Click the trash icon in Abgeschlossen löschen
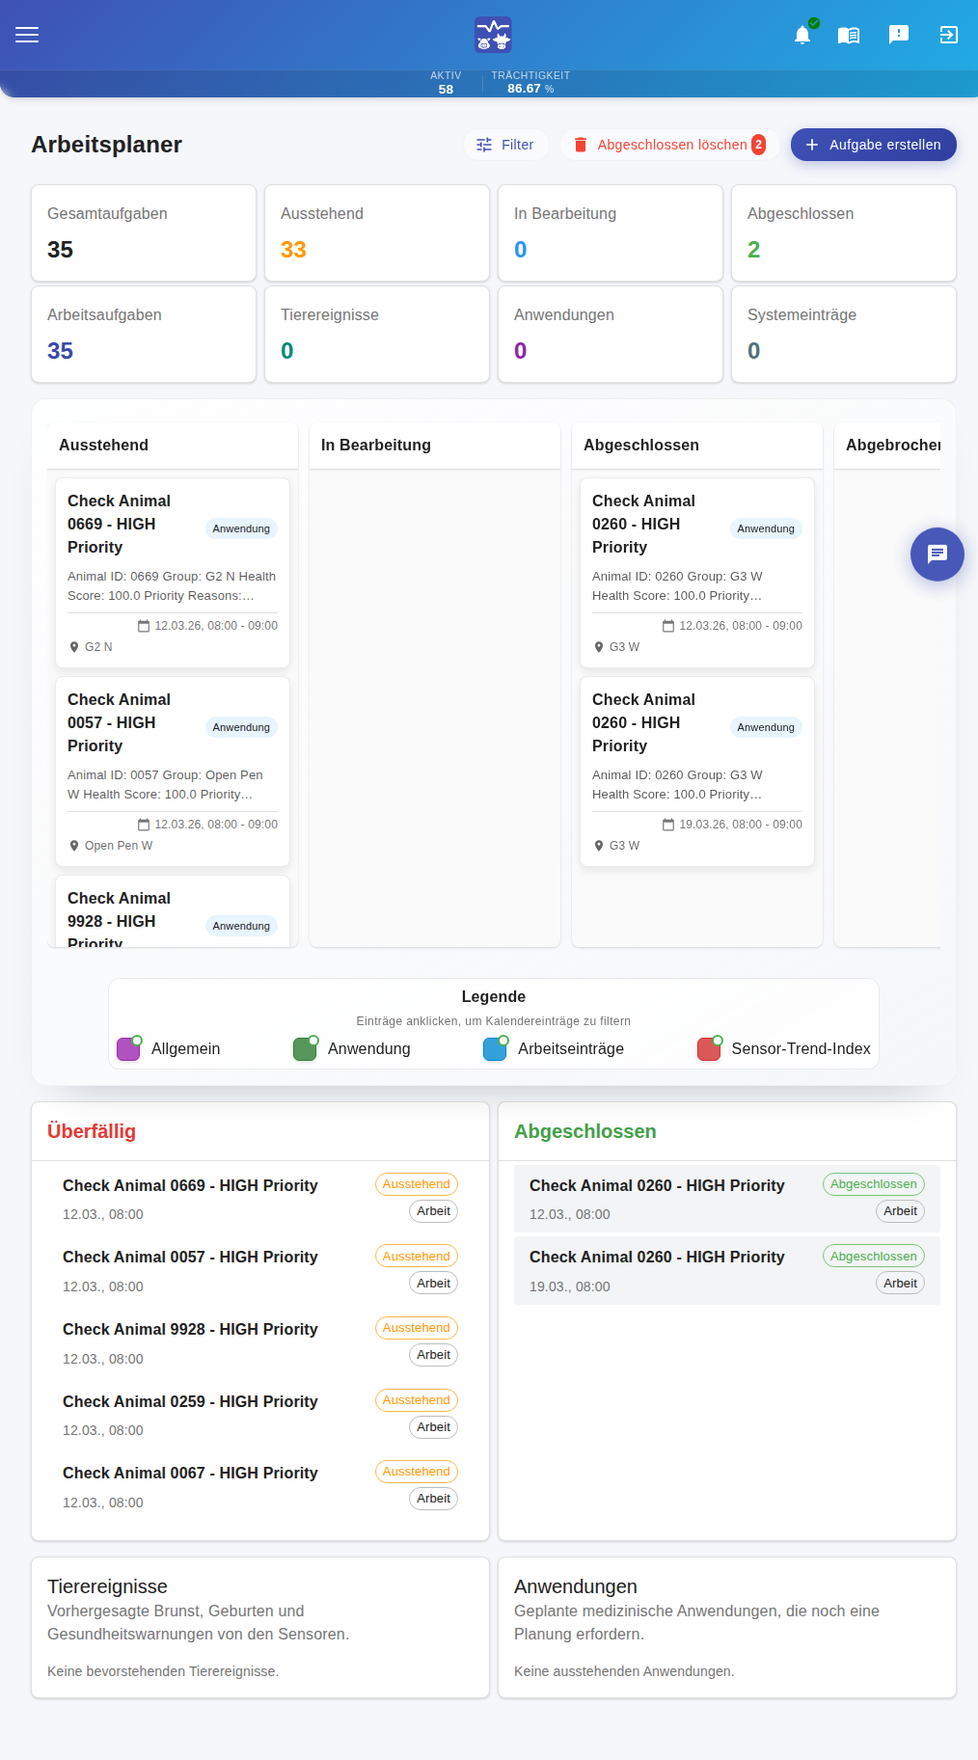This screenshot has height=1760, width=978. (581, 145)
